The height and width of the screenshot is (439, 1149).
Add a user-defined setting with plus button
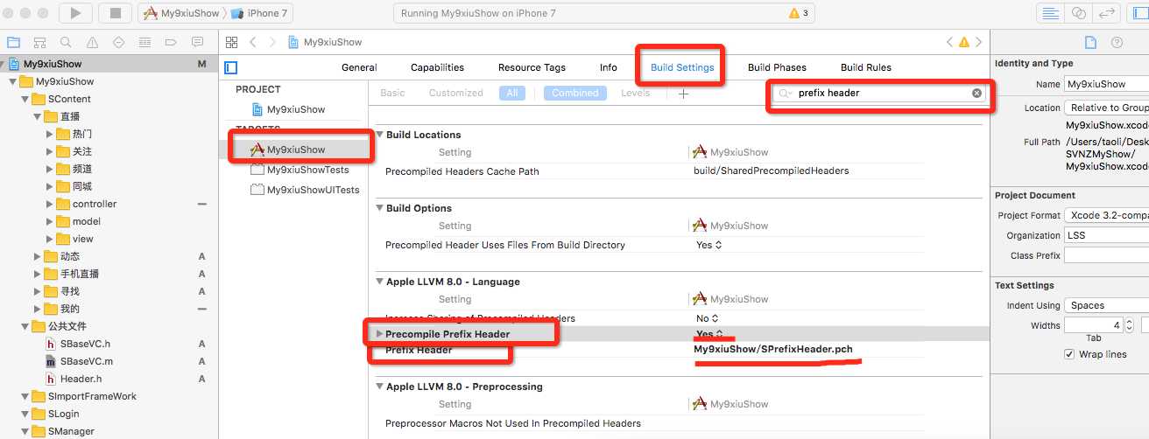684,94
